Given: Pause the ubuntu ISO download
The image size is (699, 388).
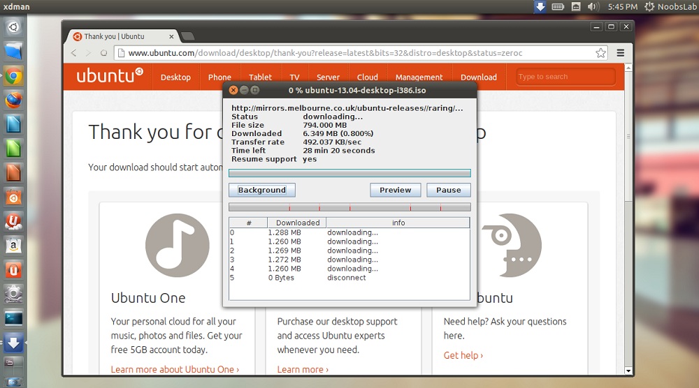Looking at the screenshot, I should 449,190.
